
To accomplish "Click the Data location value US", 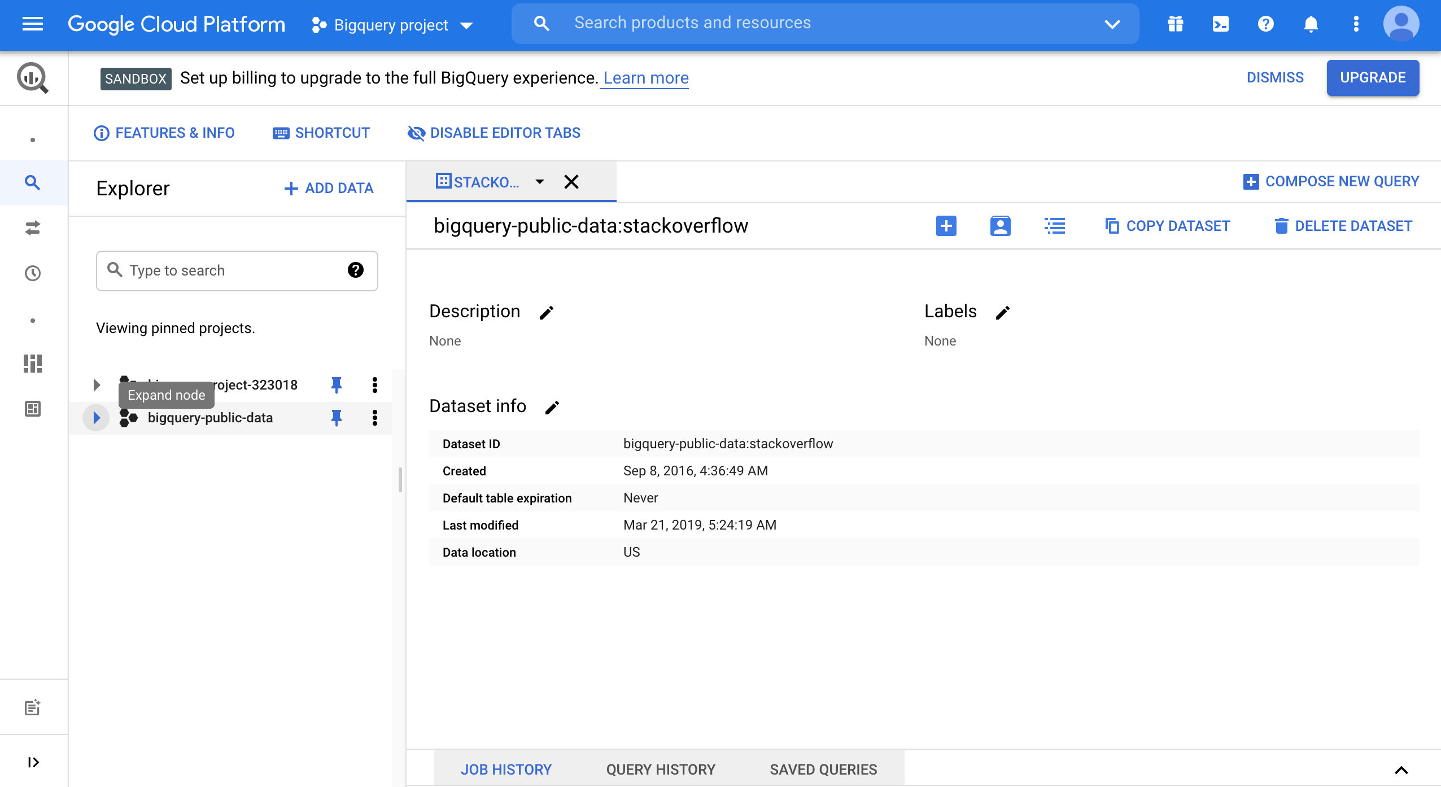I will (632, 552).
